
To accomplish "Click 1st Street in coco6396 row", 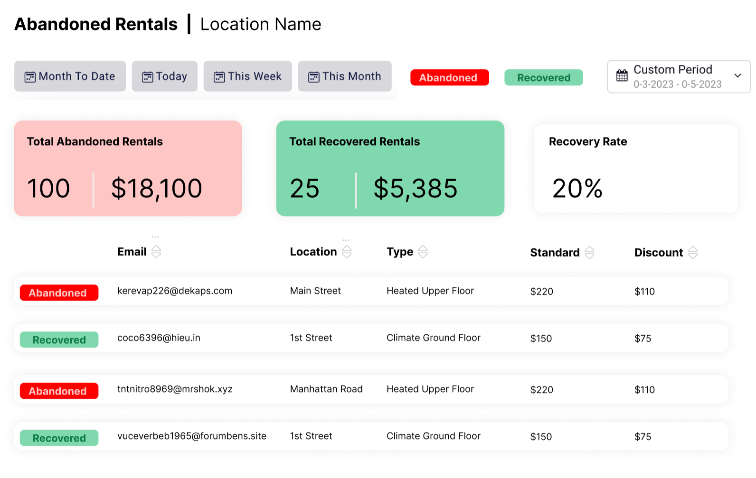I will [x=311, y=338].
